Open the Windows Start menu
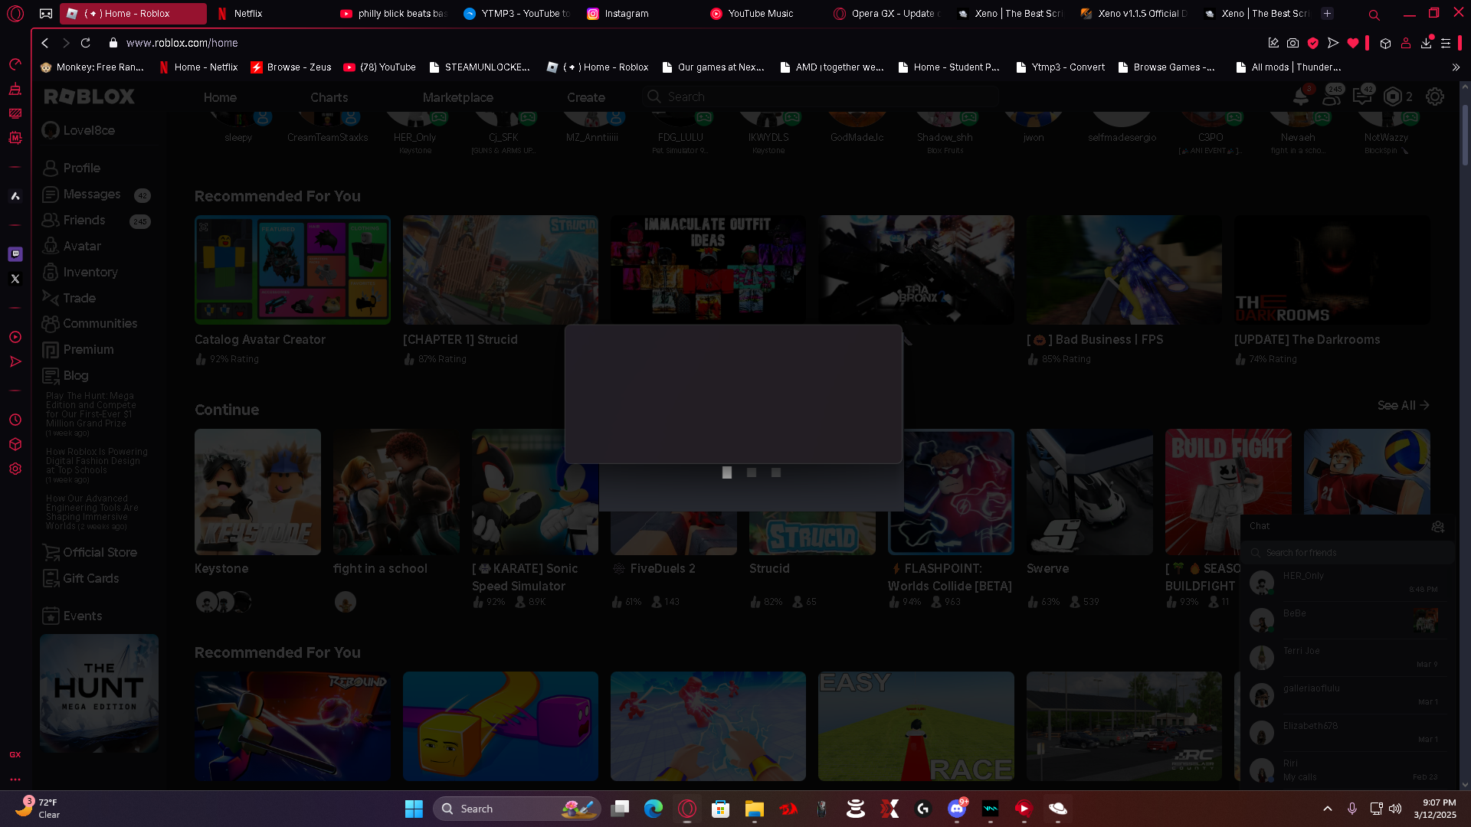Screen dimensions: 1471x827 tap(414, 809)
